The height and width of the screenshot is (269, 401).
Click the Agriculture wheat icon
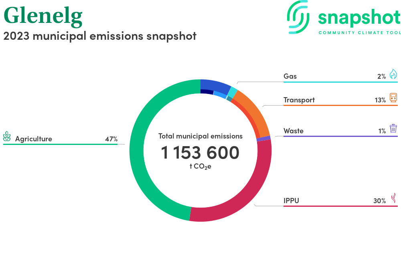coord(7,137)
